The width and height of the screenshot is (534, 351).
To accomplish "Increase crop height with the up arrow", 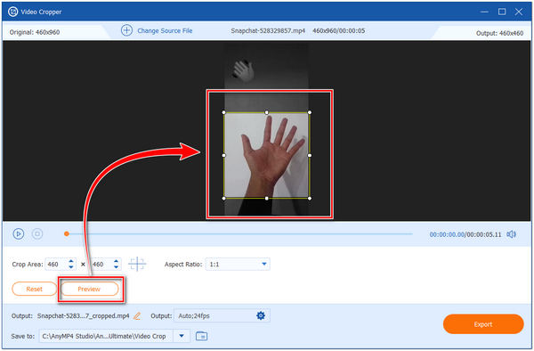I will click(116, 261).
